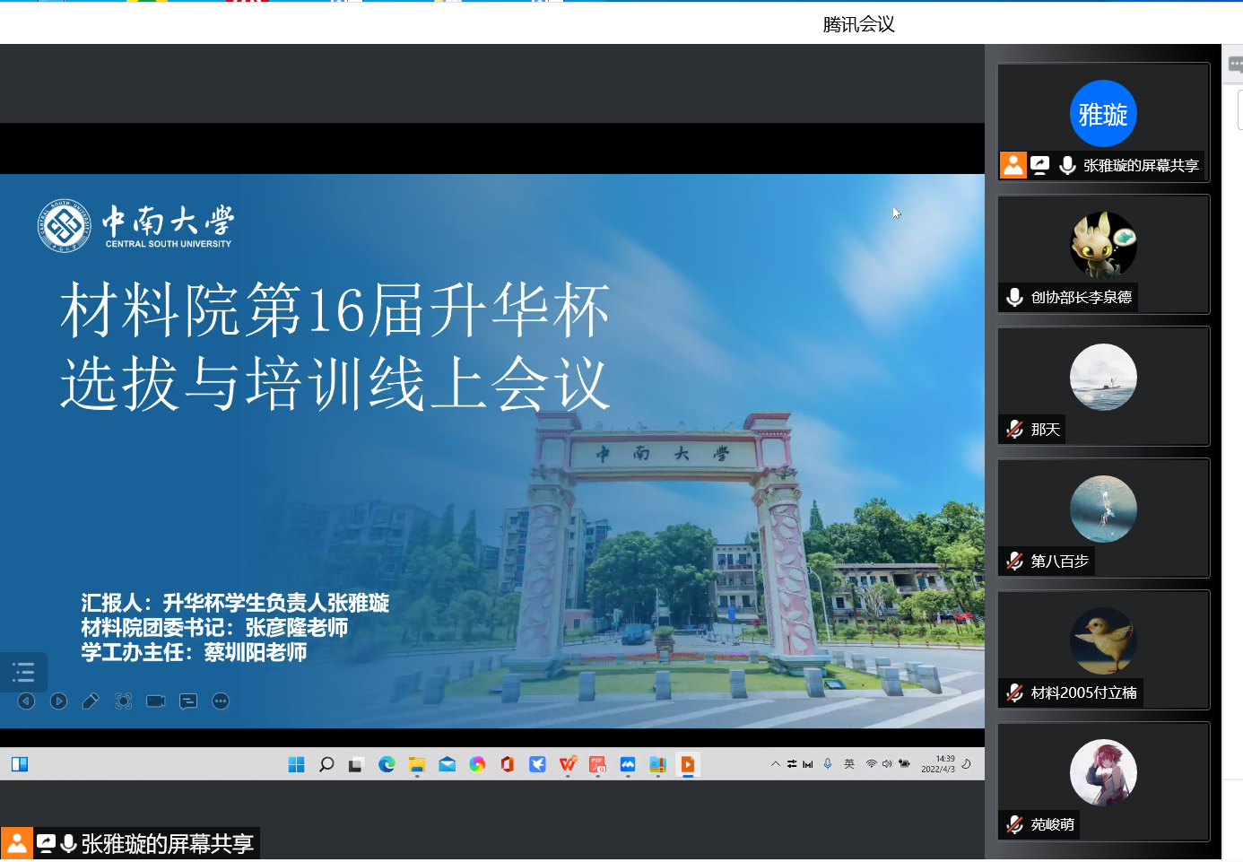This screenshot has width=1243, height=862.
Task: Click the microphone icon for 创协部长李泉德
Action: (x=1014, y=298)
